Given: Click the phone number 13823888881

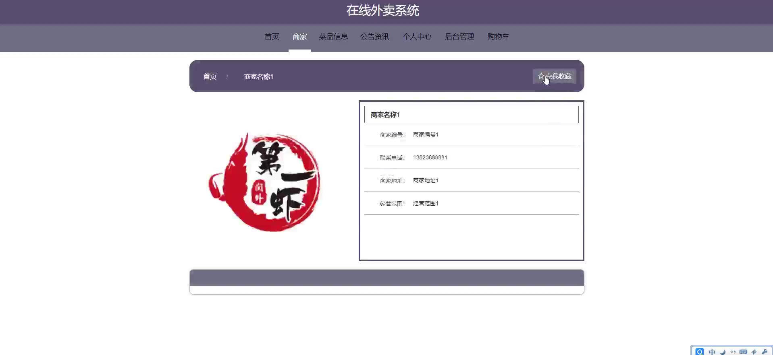Looking at the screenshot, I should [430, 157].
